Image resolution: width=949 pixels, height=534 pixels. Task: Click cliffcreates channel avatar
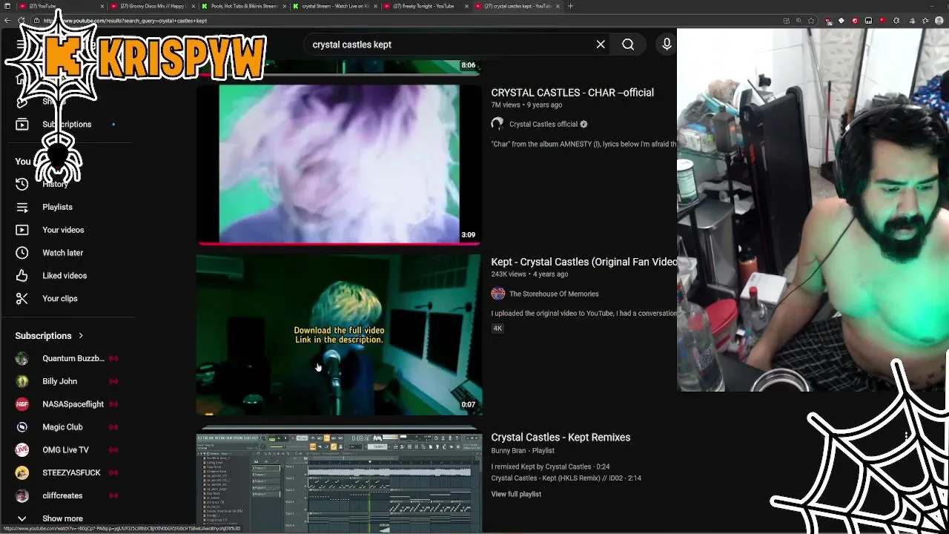click(22, 495)
